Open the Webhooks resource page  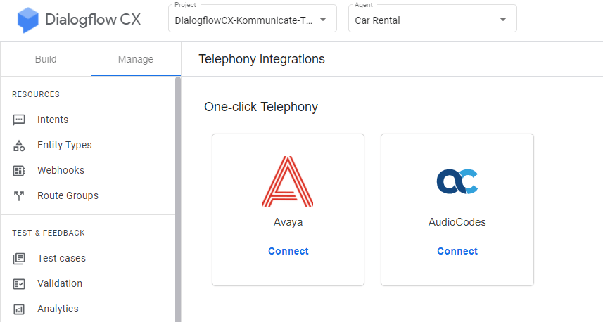[61, 170]
